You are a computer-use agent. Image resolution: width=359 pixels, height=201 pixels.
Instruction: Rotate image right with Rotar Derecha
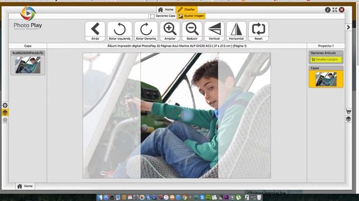pyautogui.click(x=146, y=31)
